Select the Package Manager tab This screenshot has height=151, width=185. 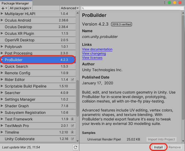(16, 3)
